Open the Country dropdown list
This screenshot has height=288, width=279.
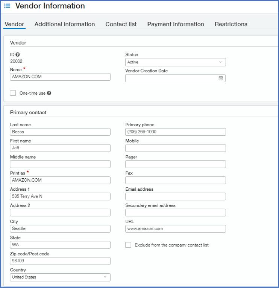[x=60, y=277]
